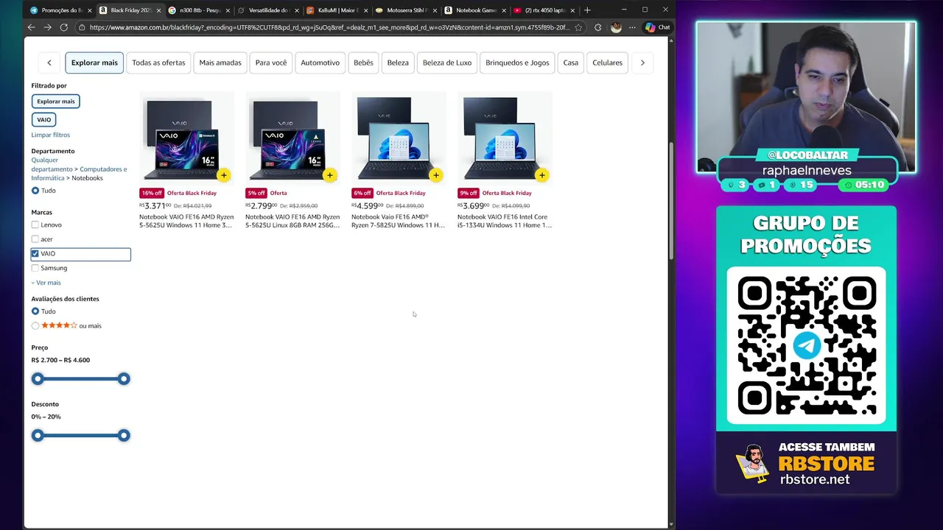Close the rtx 4050 YouTube tab
Viewport: 943px width, 530px height.
(x=573, y=10)
